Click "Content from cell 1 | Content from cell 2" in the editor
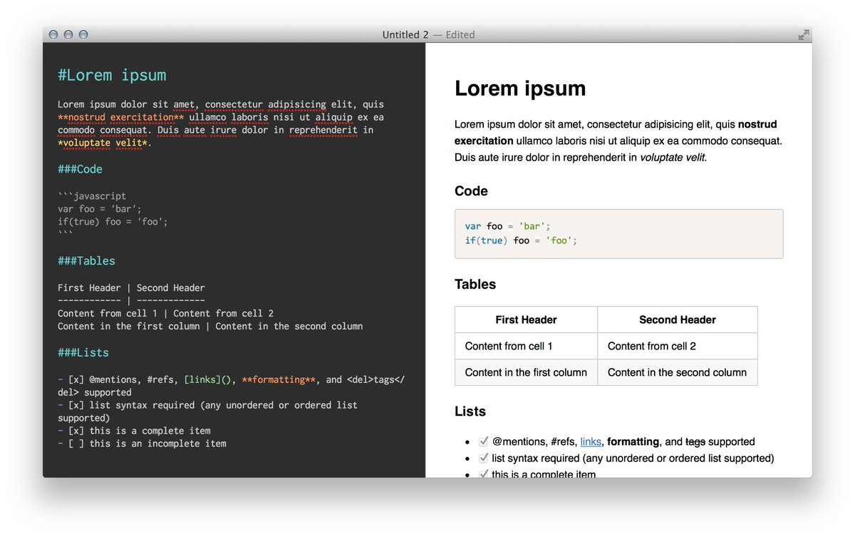The image size is (855, 537). [x=165, y=313]
